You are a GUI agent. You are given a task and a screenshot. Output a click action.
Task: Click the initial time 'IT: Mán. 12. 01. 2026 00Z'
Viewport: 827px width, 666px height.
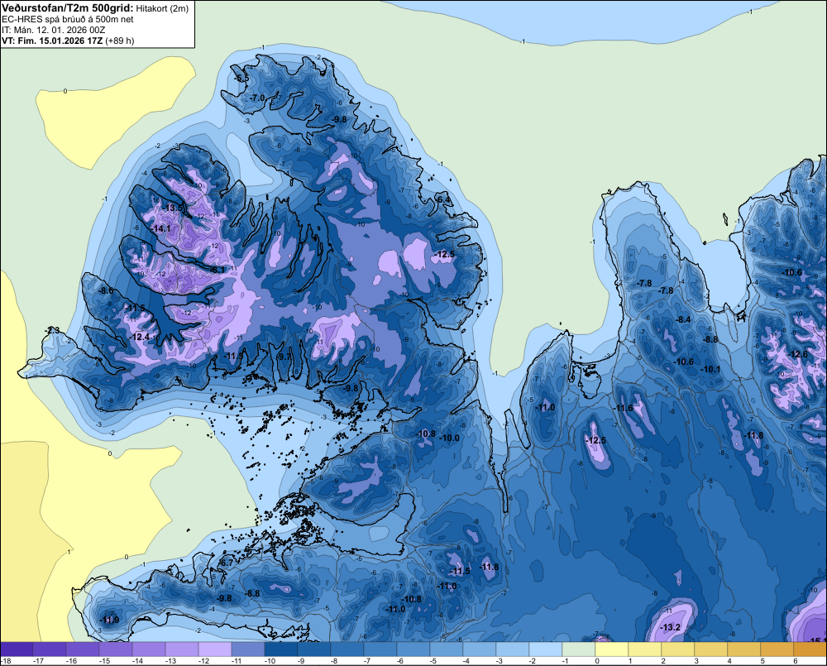(x=53, y=30)
